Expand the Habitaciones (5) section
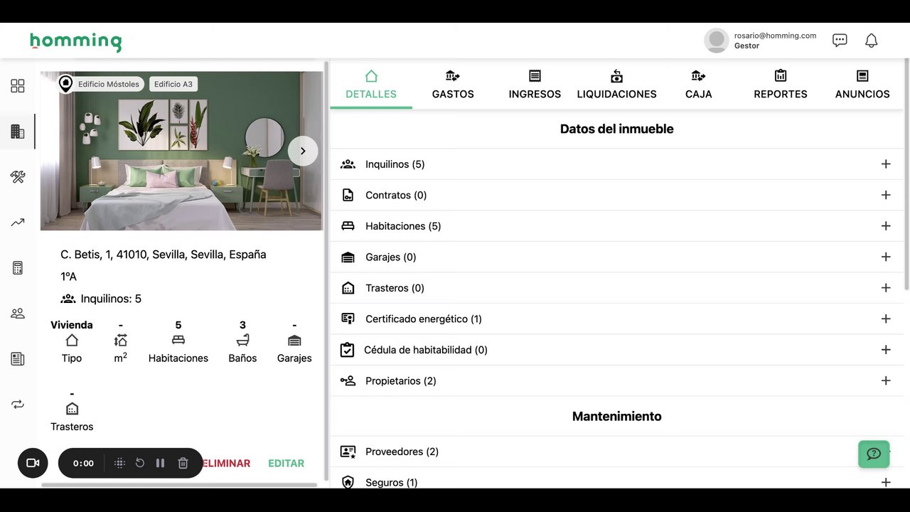910x512 pixels. click(886, 226)
